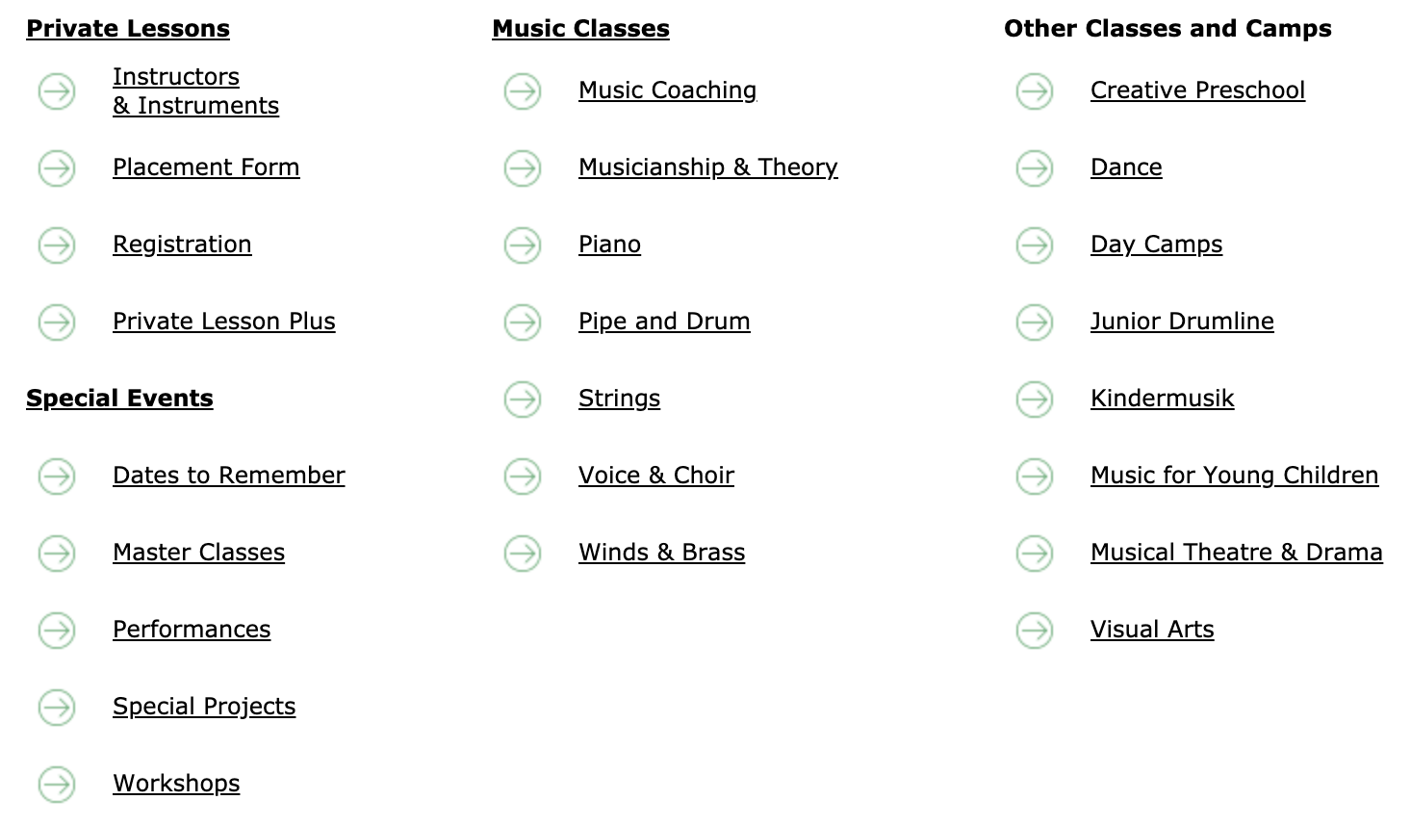Go to Junior Drumline page
The image size is (1411, 826).
point(1182,322)
